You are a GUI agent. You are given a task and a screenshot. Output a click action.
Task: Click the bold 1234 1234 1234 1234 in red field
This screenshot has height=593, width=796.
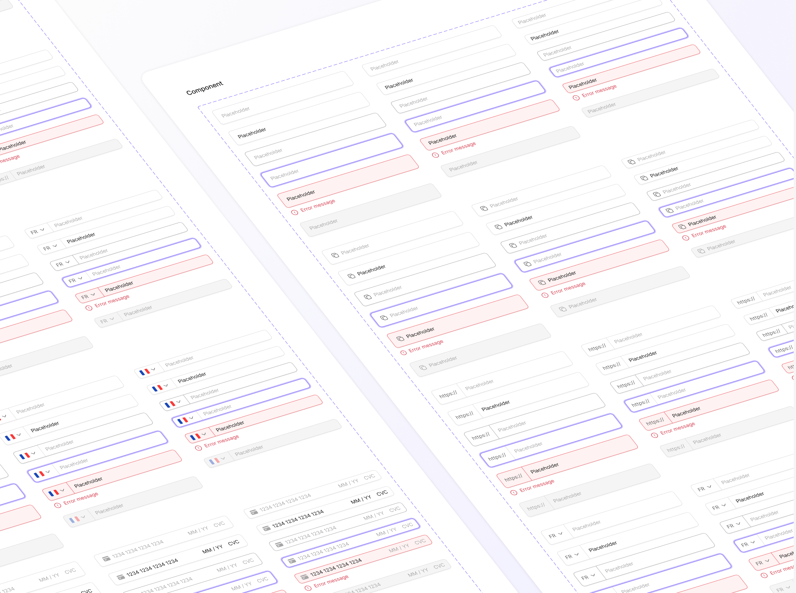coord(336,567)
